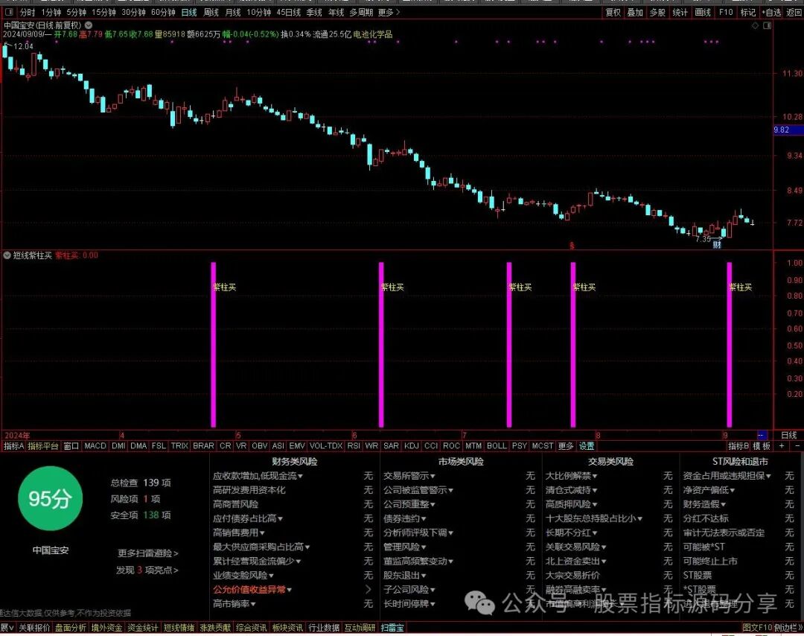Add stock with the +自选 button

click(x=772, y=13)
